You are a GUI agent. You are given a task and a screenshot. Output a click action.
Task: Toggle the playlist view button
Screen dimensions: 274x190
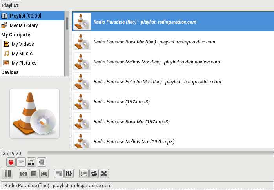(84, 174)
